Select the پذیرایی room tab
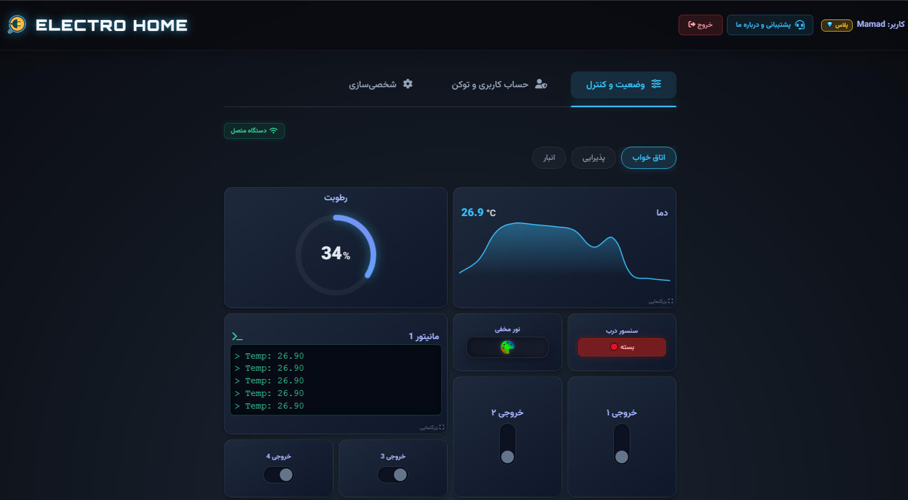 pyautogui.click(x=593, y=158)
